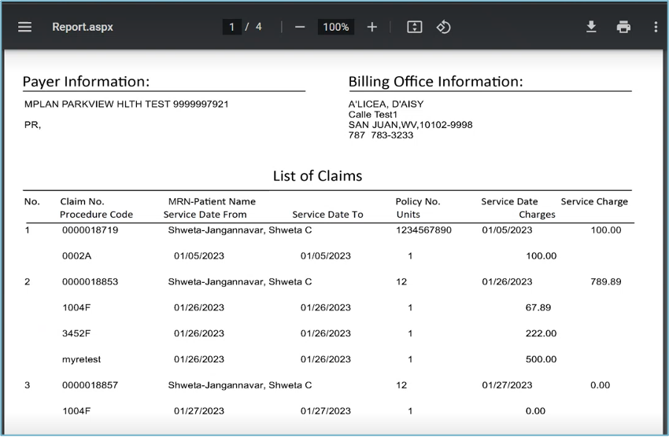Click the List of Claims title
669x437 pixels.
coord(317,175)
